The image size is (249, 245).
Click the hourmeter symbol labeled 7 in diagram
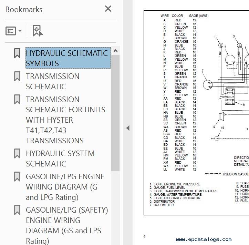tap(208, 84)
